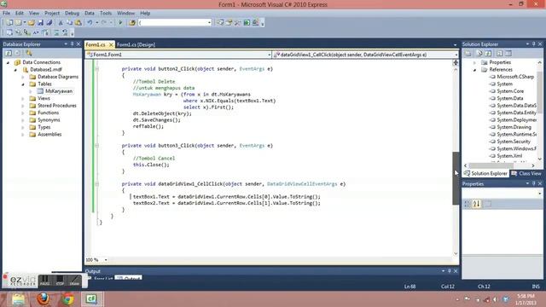
Task: Click the Solution Explorer horizontal scrollbar
Action: [x=491, y=165]
